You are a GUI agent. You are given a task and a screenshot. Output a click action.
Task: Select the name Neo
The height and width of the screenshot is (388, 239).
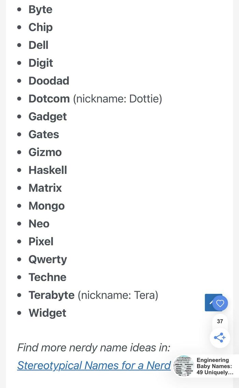coord(39,223)
